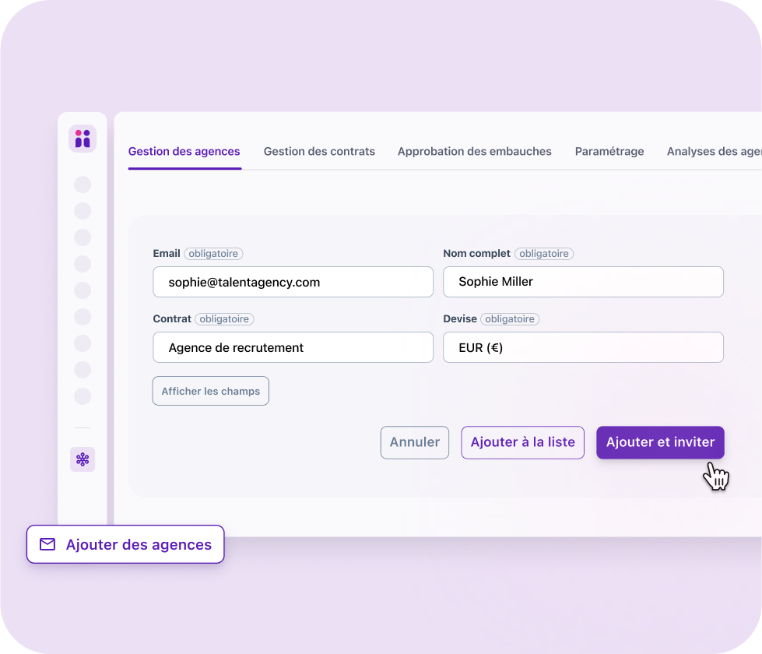
Task: Click the 'Ajouter des agences' button
Action: click(125, 544)
